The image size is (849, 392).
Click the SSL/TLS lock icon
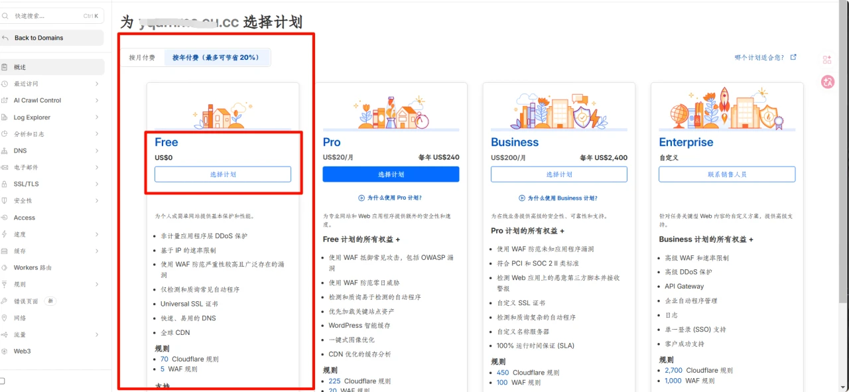tap(5, 184)
